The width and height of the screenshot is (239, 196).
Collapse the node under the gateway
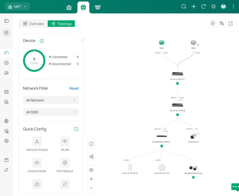pyautogui.click(x=177, y=84)
